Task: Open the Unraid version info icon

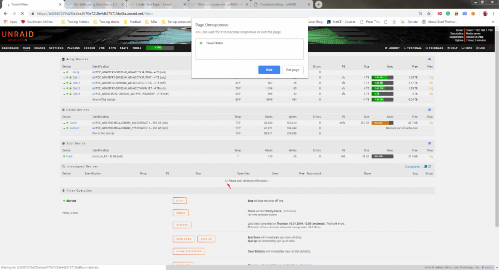Action: click(x=26, y=40)
